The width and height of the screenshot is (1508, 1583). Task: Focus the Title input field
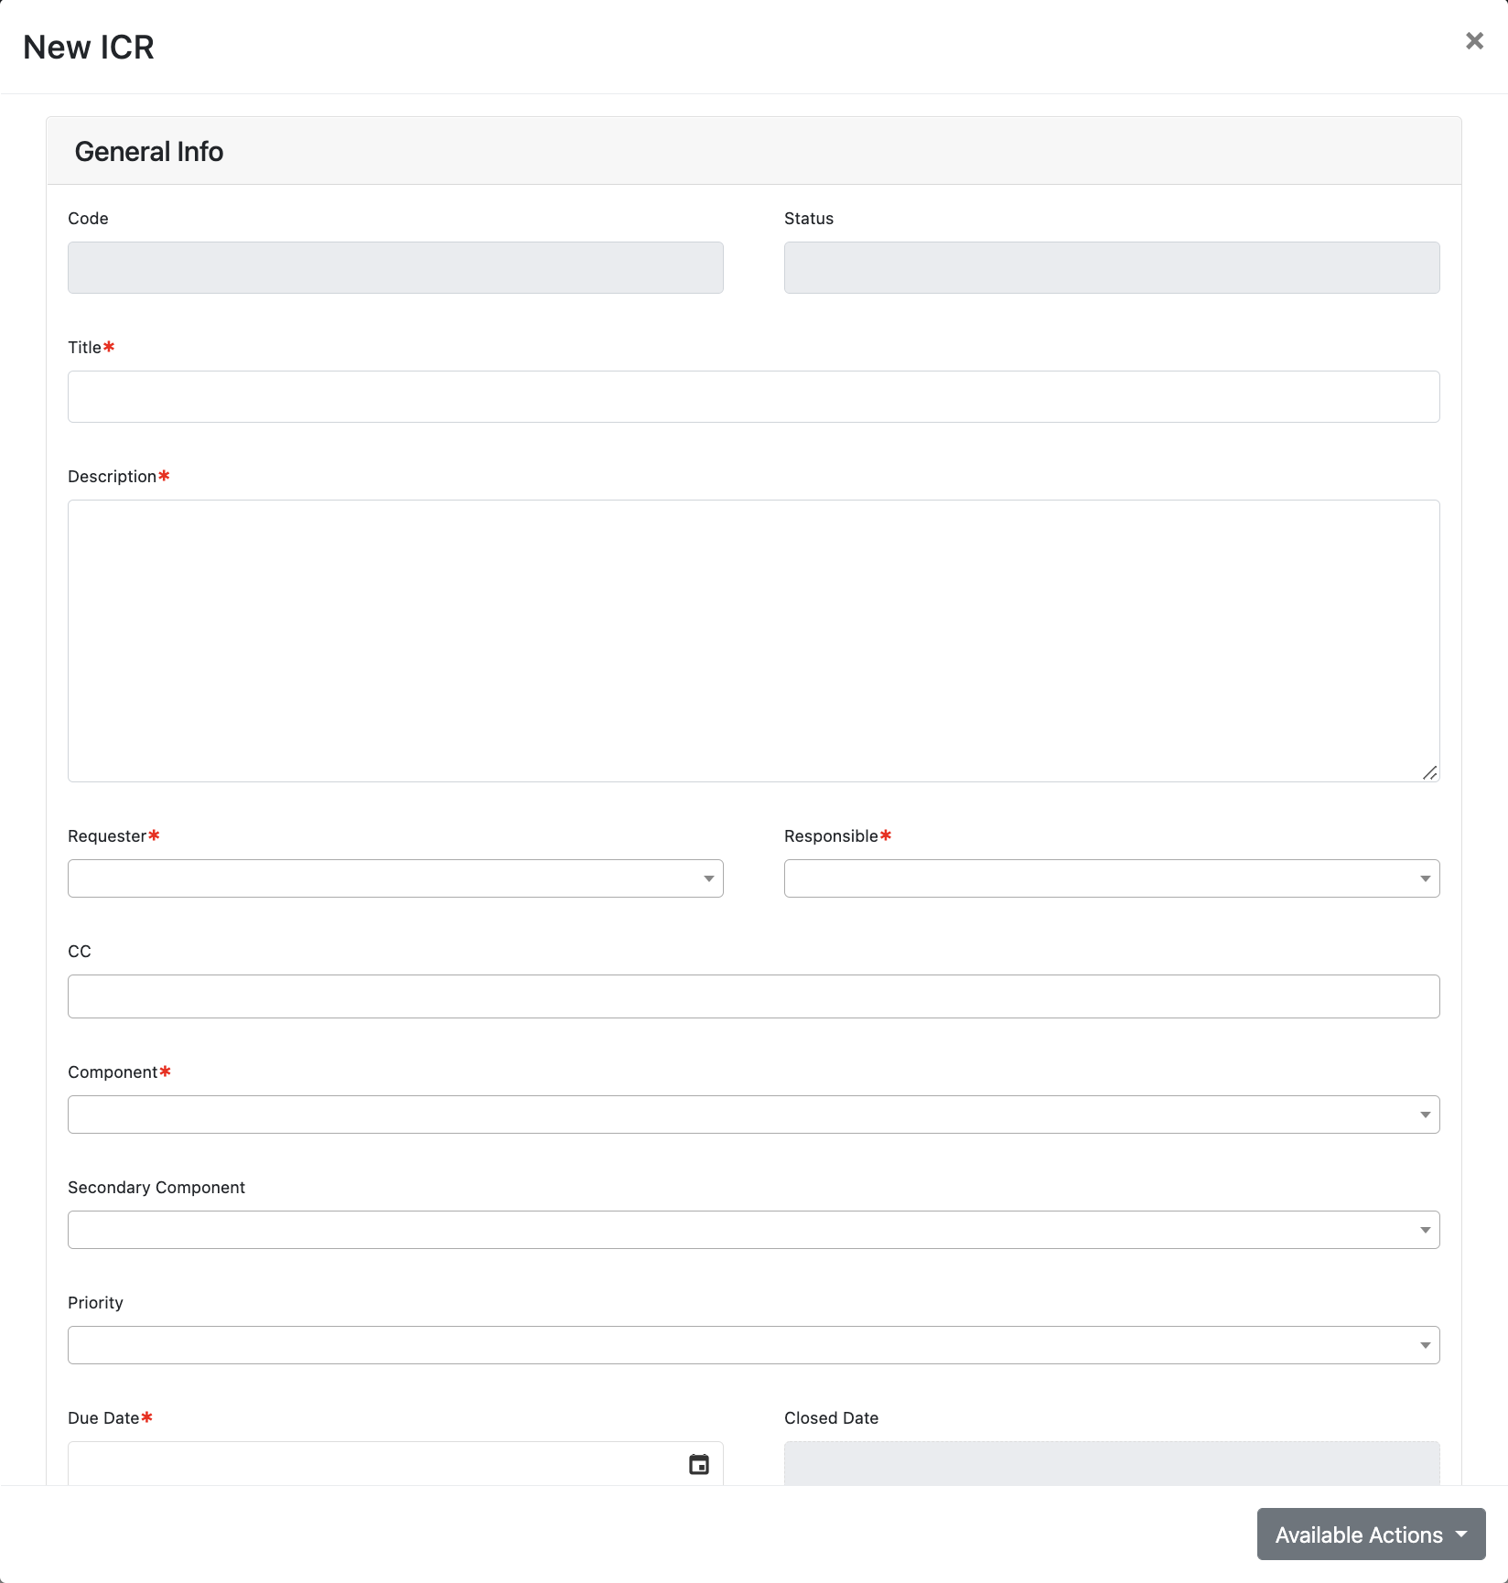754,396
